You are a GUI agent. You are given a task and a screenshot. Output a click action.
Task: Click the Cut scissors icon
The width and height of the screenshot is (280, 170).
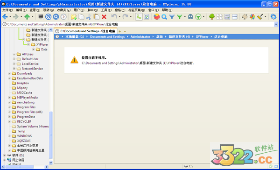coord(89,17)
